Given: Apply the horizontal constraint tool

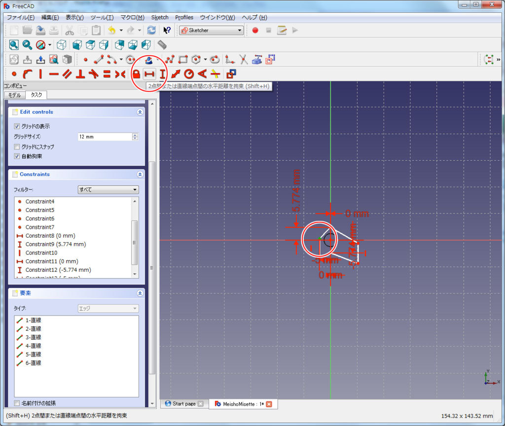Looking at the screenshot, I should 54,74.
